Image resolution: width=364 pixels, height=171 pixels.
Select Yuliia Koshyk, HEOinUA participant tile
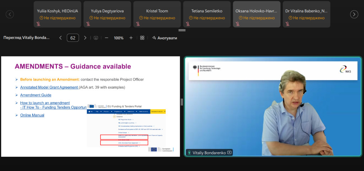coord(58,14)
